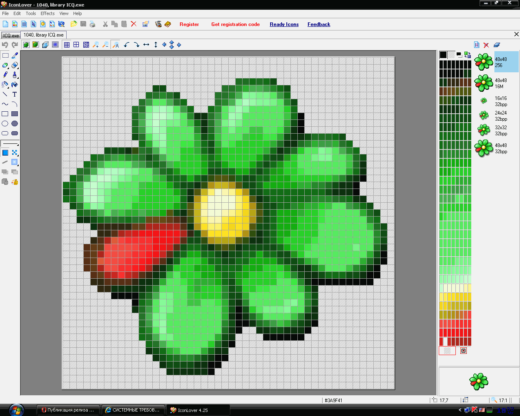Viewport: 520px width, 416px height.
Task: Click the red X delete button in toolbar
Action: coord(134,24)
